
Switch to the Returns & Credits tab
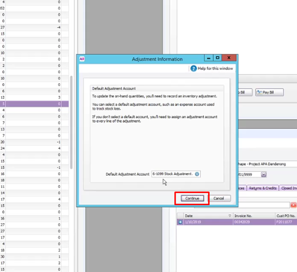pyautogui.click(x=263, y=188)
